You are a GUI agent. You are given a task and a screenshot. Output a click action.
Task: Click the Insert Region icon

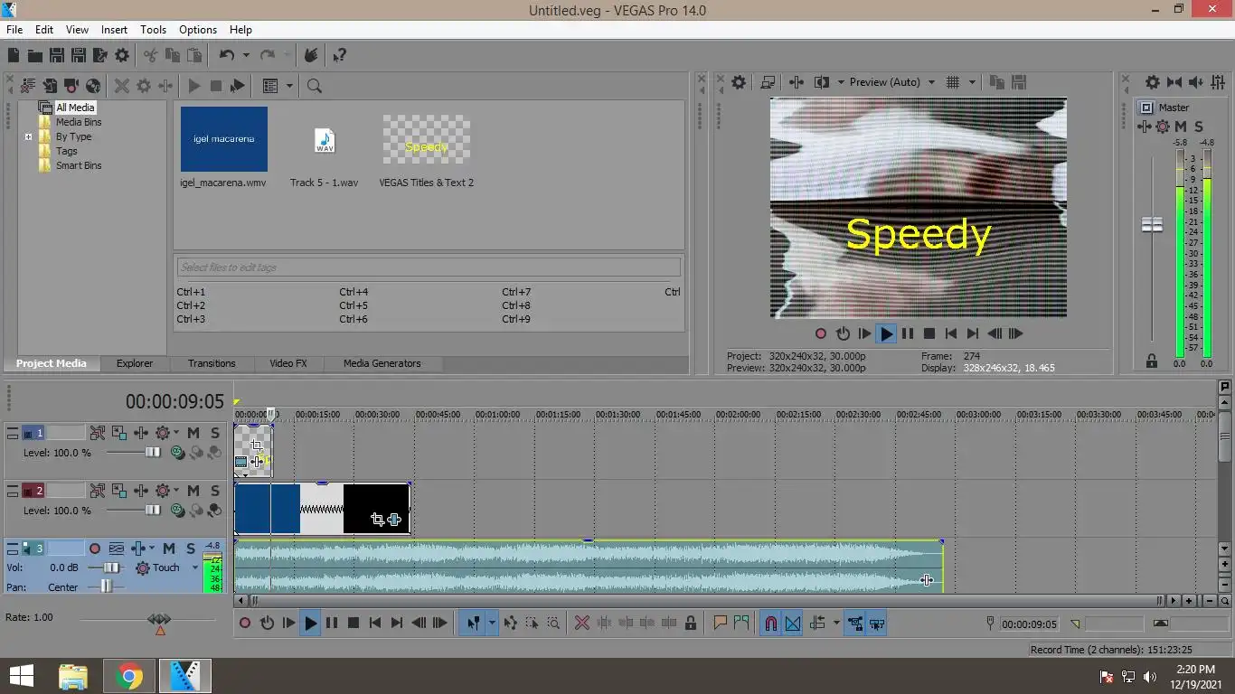tap(742, 623)
